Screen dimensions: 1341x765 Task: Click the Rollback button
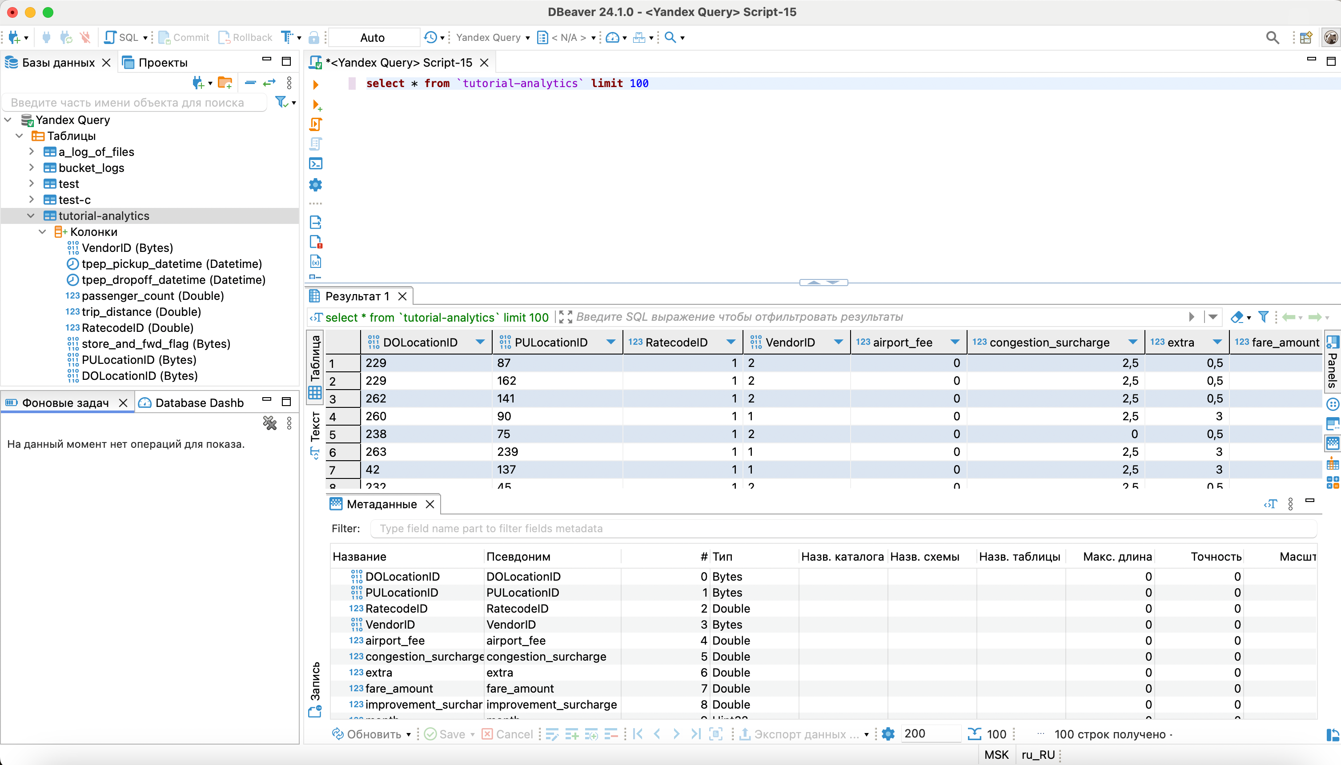point(245,37)
